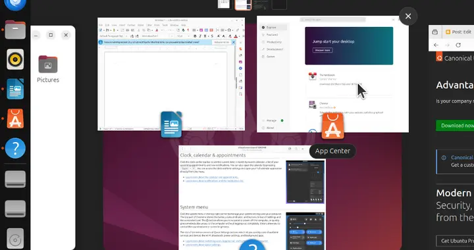Follow the notifications list link in Help
Screen dimensions: 474x250
(x=215, y=181)
